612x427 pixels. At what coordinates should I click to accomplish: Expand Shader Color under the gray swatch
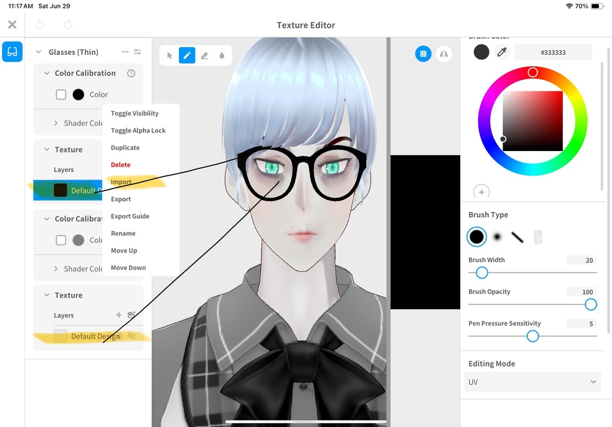(x=56, y=269)
